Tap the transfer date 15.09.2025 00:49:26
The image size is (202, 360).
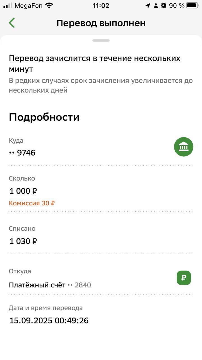[49, 320]
